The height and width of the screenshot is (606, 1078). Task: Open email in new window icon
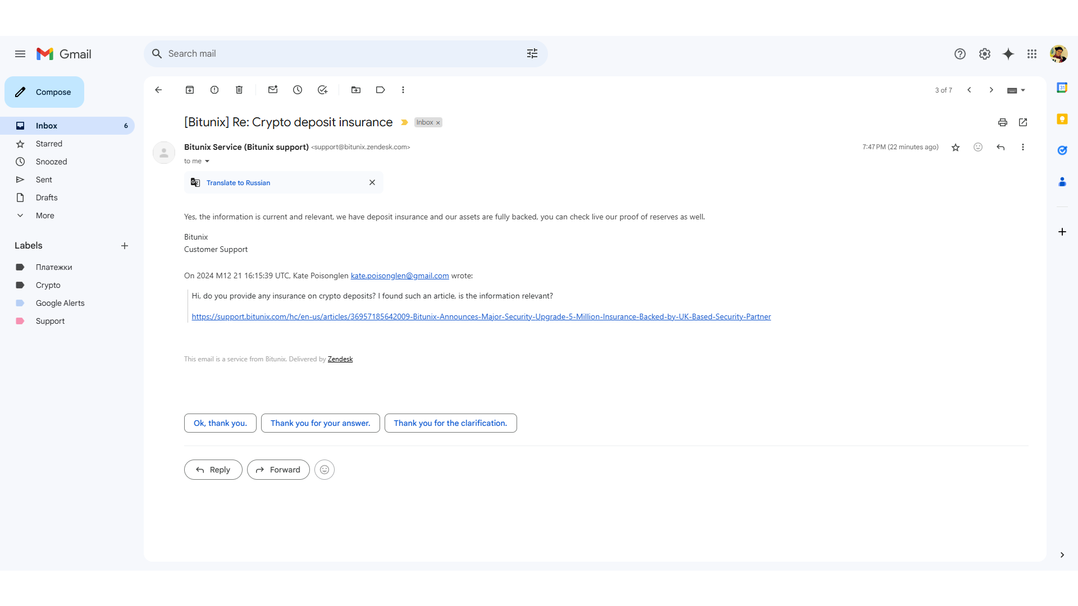[x=1023, y=122]
